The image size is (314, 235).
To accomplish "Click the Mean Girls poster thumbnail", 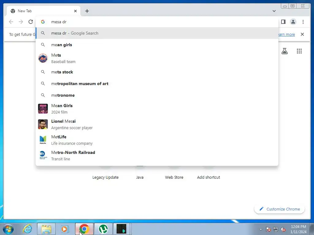I will pos(43,109).
